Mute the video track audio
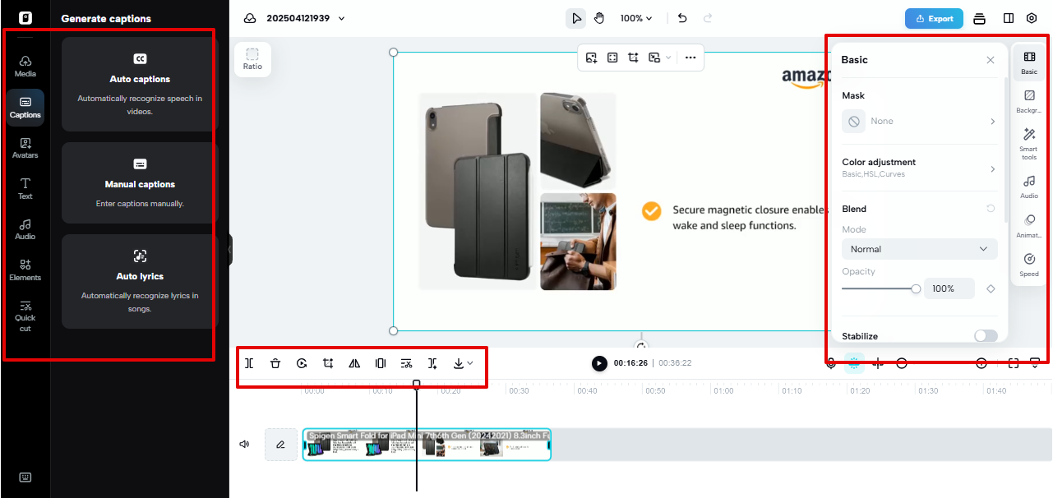Image resolution: width=1053 pixels, height=498 pixels. [x=244, y=444]
